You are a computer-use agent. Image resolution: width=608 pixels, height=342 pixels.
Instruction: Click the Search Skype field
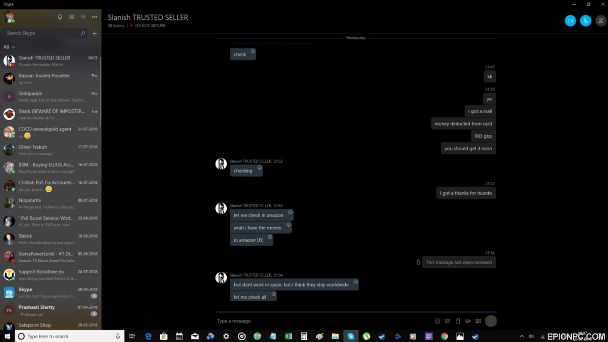tap(46, 33)
